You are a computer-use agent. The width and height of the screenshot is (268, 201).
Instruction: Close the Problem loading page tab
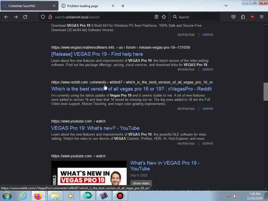[x=113, y=6]
